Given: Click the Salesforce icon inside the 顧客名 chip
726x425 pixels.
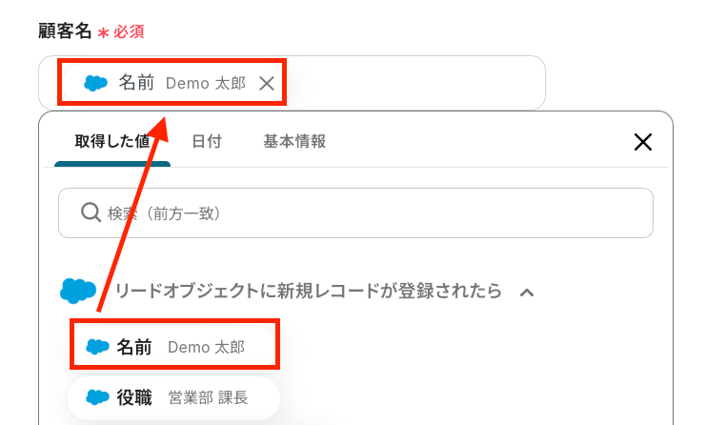Looking at the screenshot, I should pyautogui.click(x=95, y=84).
